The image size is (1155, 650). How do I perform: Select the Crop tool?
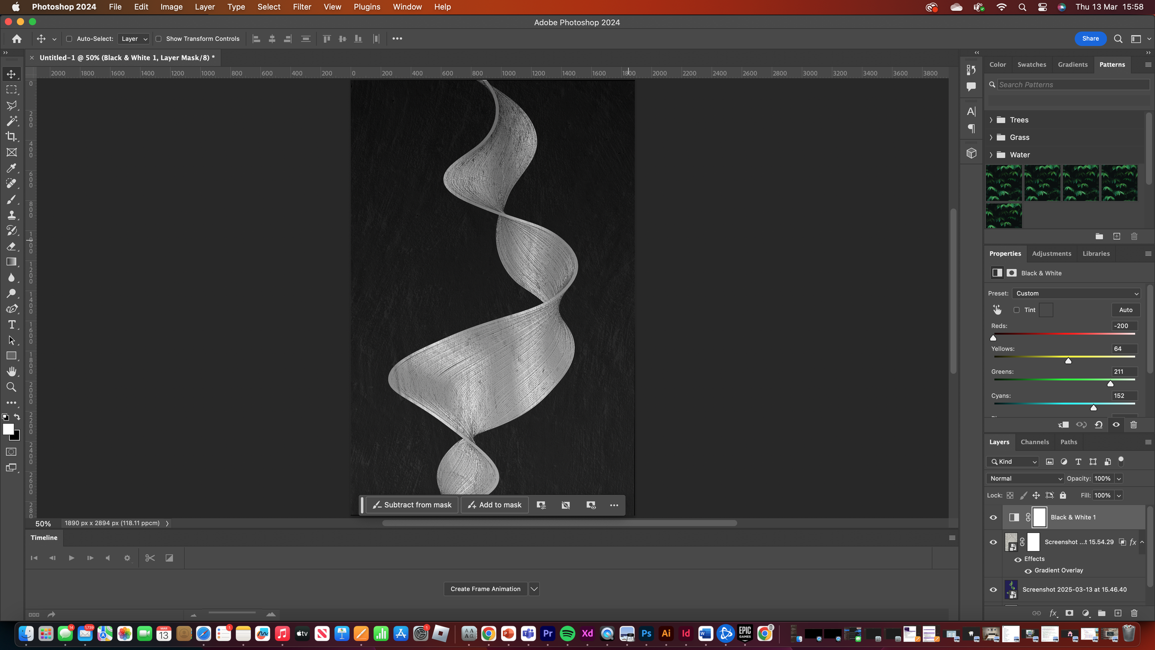(12, 136)
